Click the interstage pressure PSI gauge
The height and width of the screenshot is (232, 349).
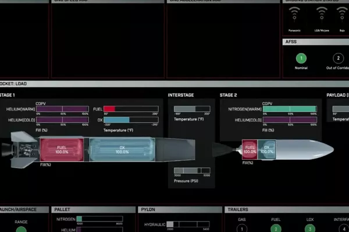pos(192,170)
